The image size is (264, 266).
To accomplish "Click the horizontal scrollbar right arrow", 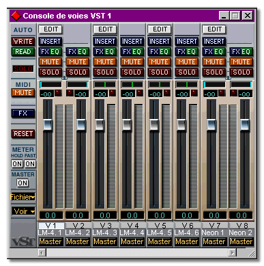I will tap(233, 252).
